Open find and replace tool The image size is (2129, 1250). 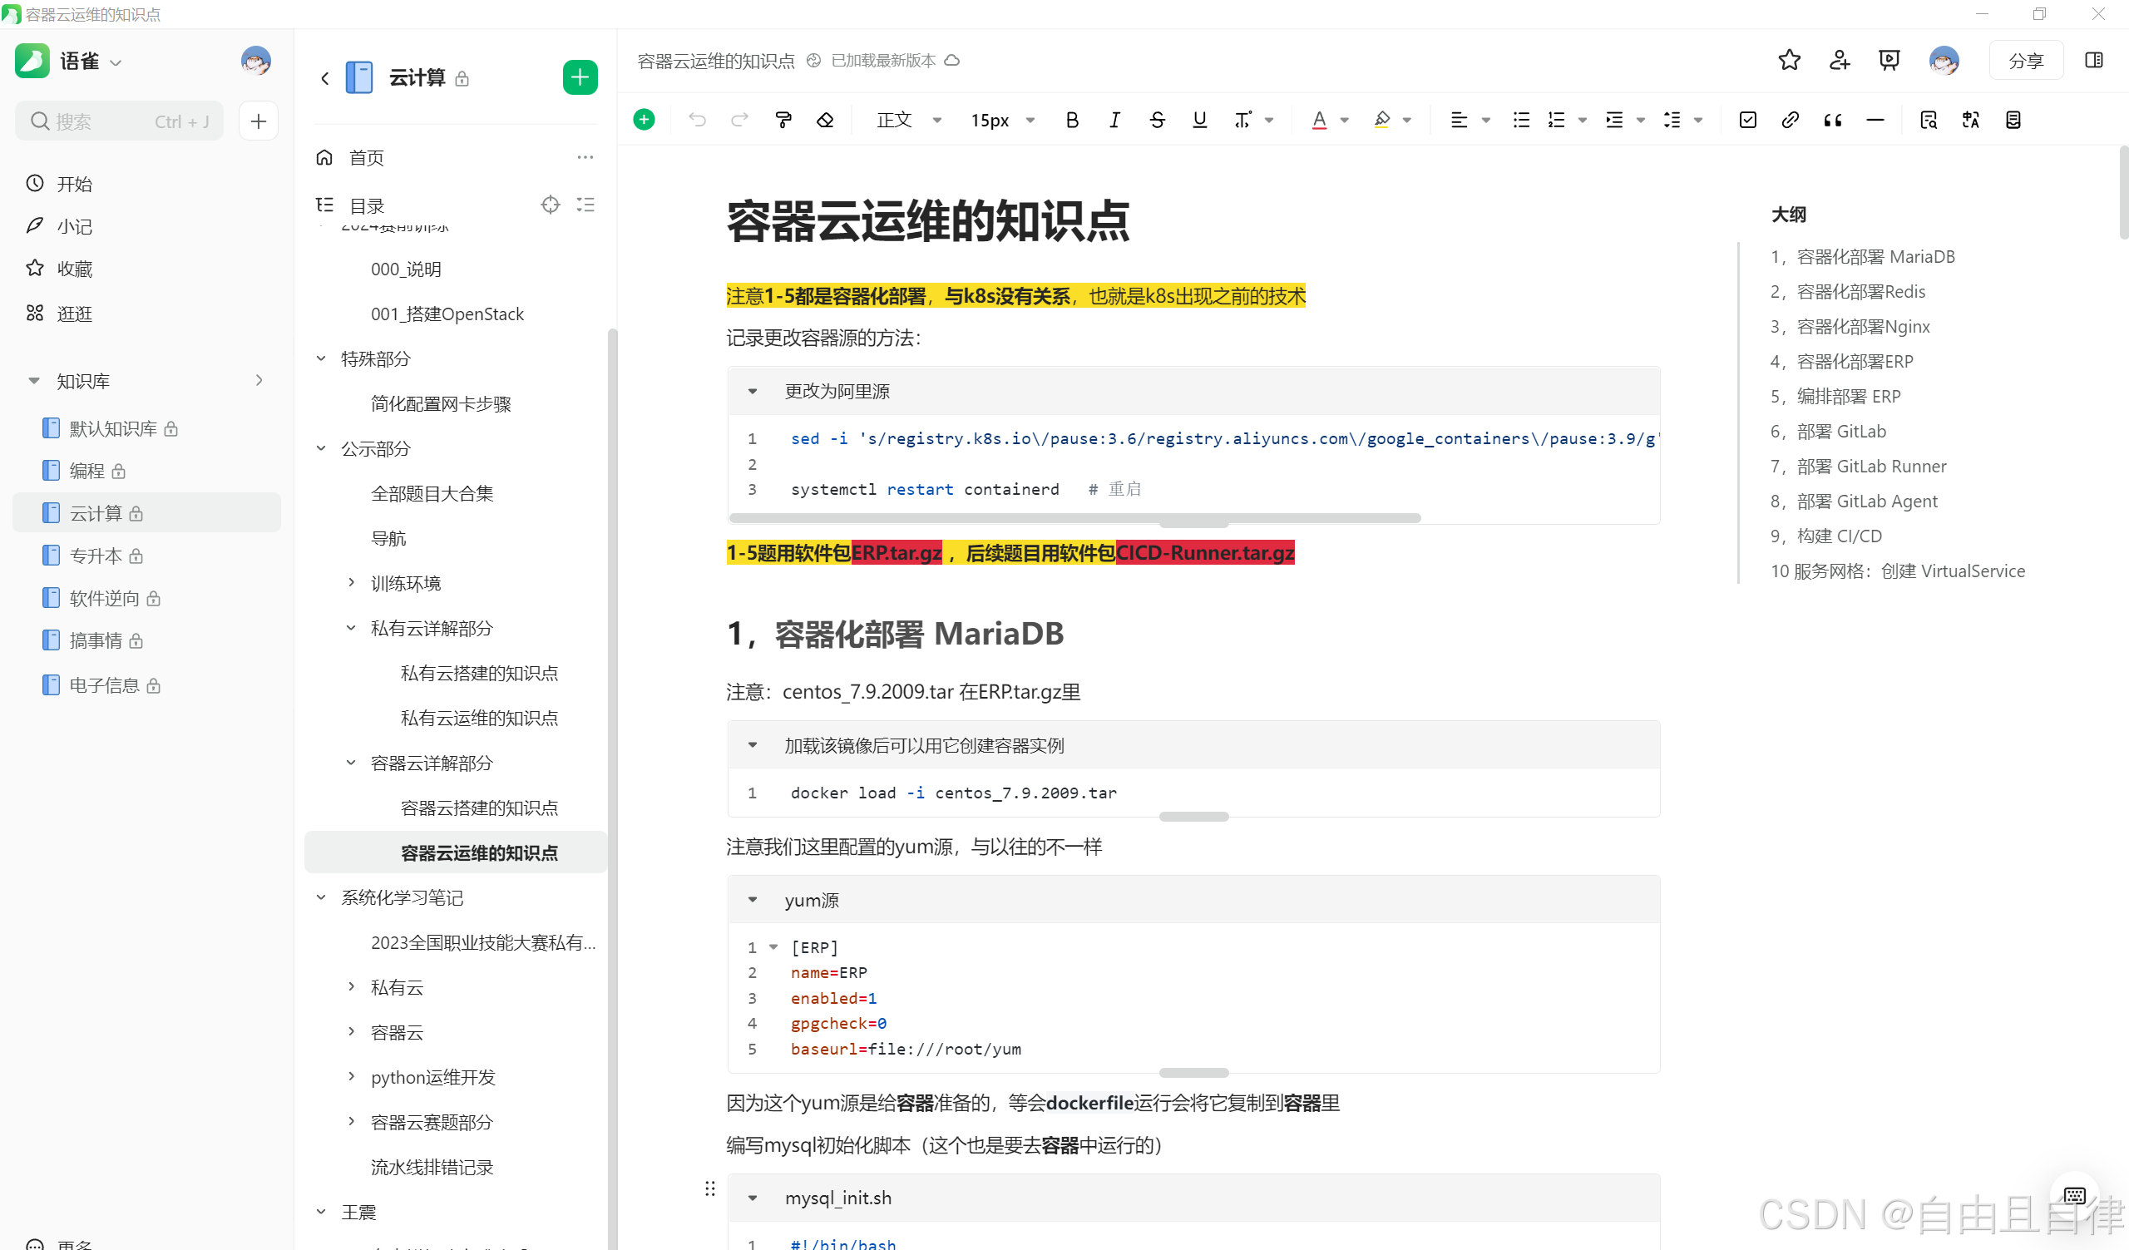coord(1928,120)
